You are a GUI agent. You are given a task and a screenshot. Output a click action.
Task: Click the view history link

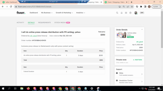[x=42, y=36]
